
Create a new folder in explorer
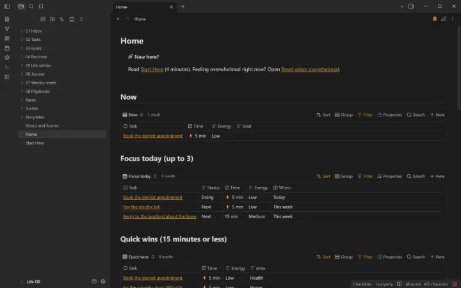53,19
